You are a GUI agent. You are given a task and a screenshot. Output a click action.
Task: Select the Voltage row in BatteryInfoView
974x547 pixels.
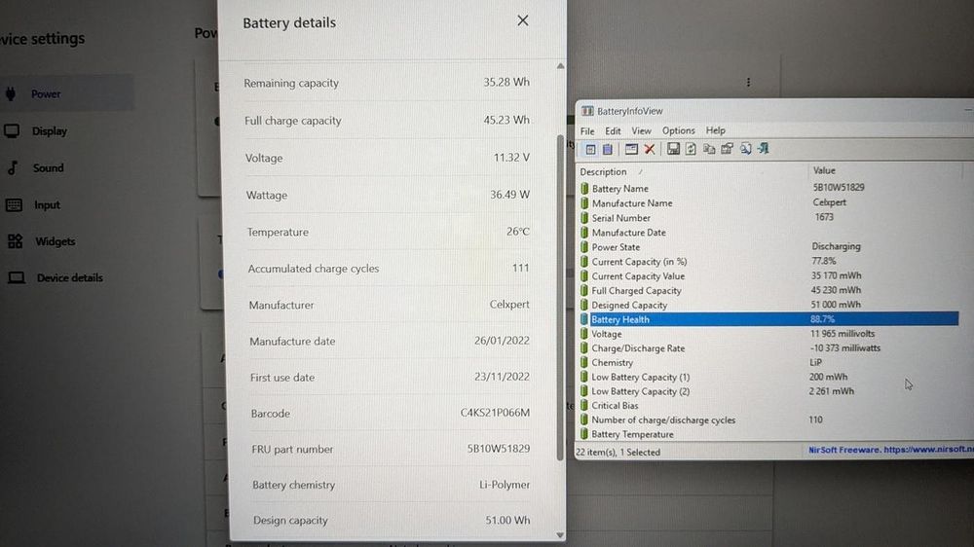(x=769, y=334)
